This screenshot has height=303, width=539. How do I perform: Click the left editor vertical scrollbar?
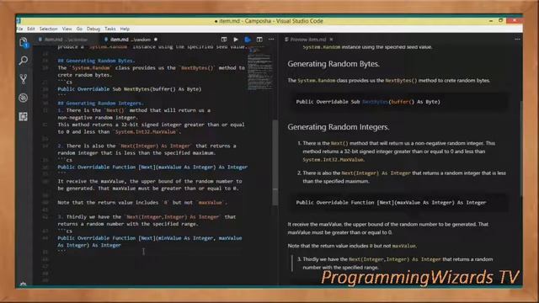[x=275, y=162]
